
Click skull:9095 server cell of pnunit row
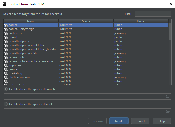pos(66,37)
